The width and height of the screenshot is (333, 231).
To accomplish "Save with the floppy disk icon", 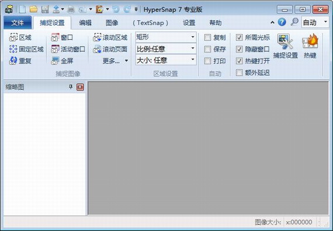I will [x=45, y=9].
